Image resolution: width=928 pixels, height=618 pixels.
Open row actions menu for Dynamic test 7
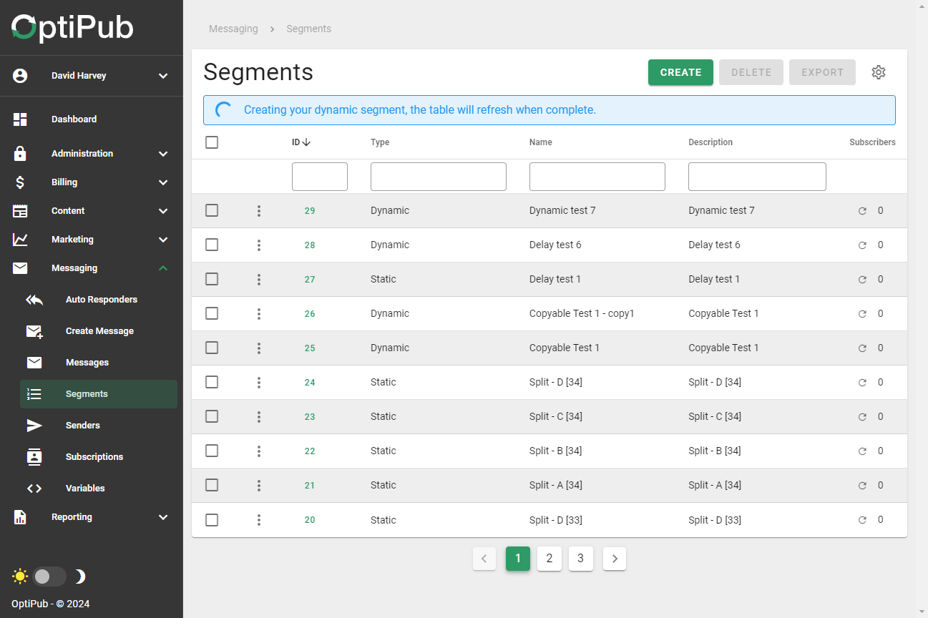(x=259, y=211)
